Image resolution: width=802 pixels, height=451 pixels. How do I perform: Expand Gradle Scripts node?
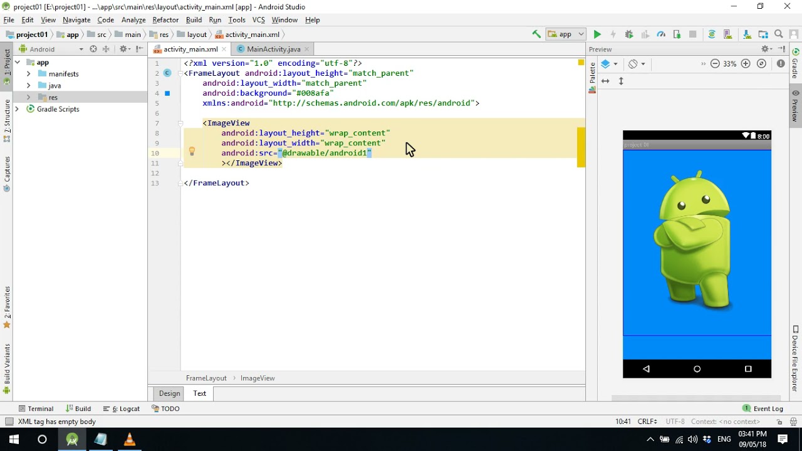click(x=17, y=109)
